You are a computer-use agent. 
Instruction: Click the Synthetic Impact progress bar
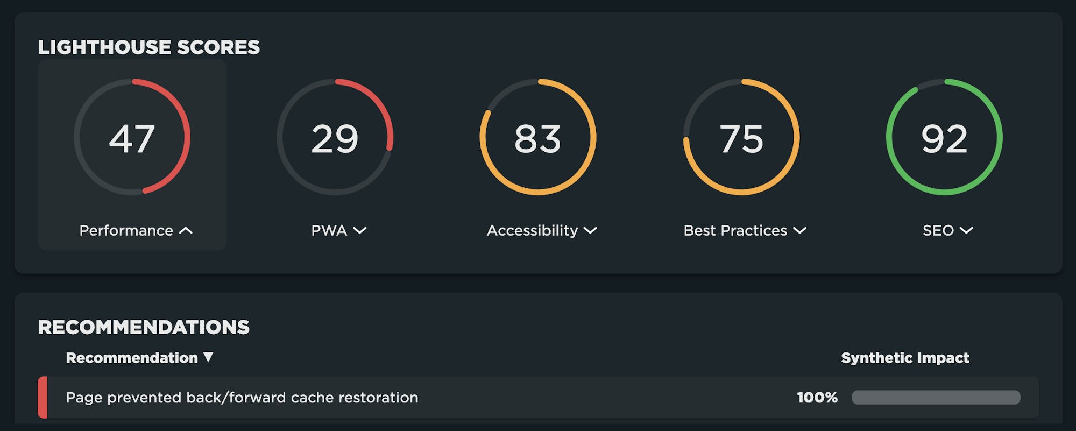[x=936, y=398]
